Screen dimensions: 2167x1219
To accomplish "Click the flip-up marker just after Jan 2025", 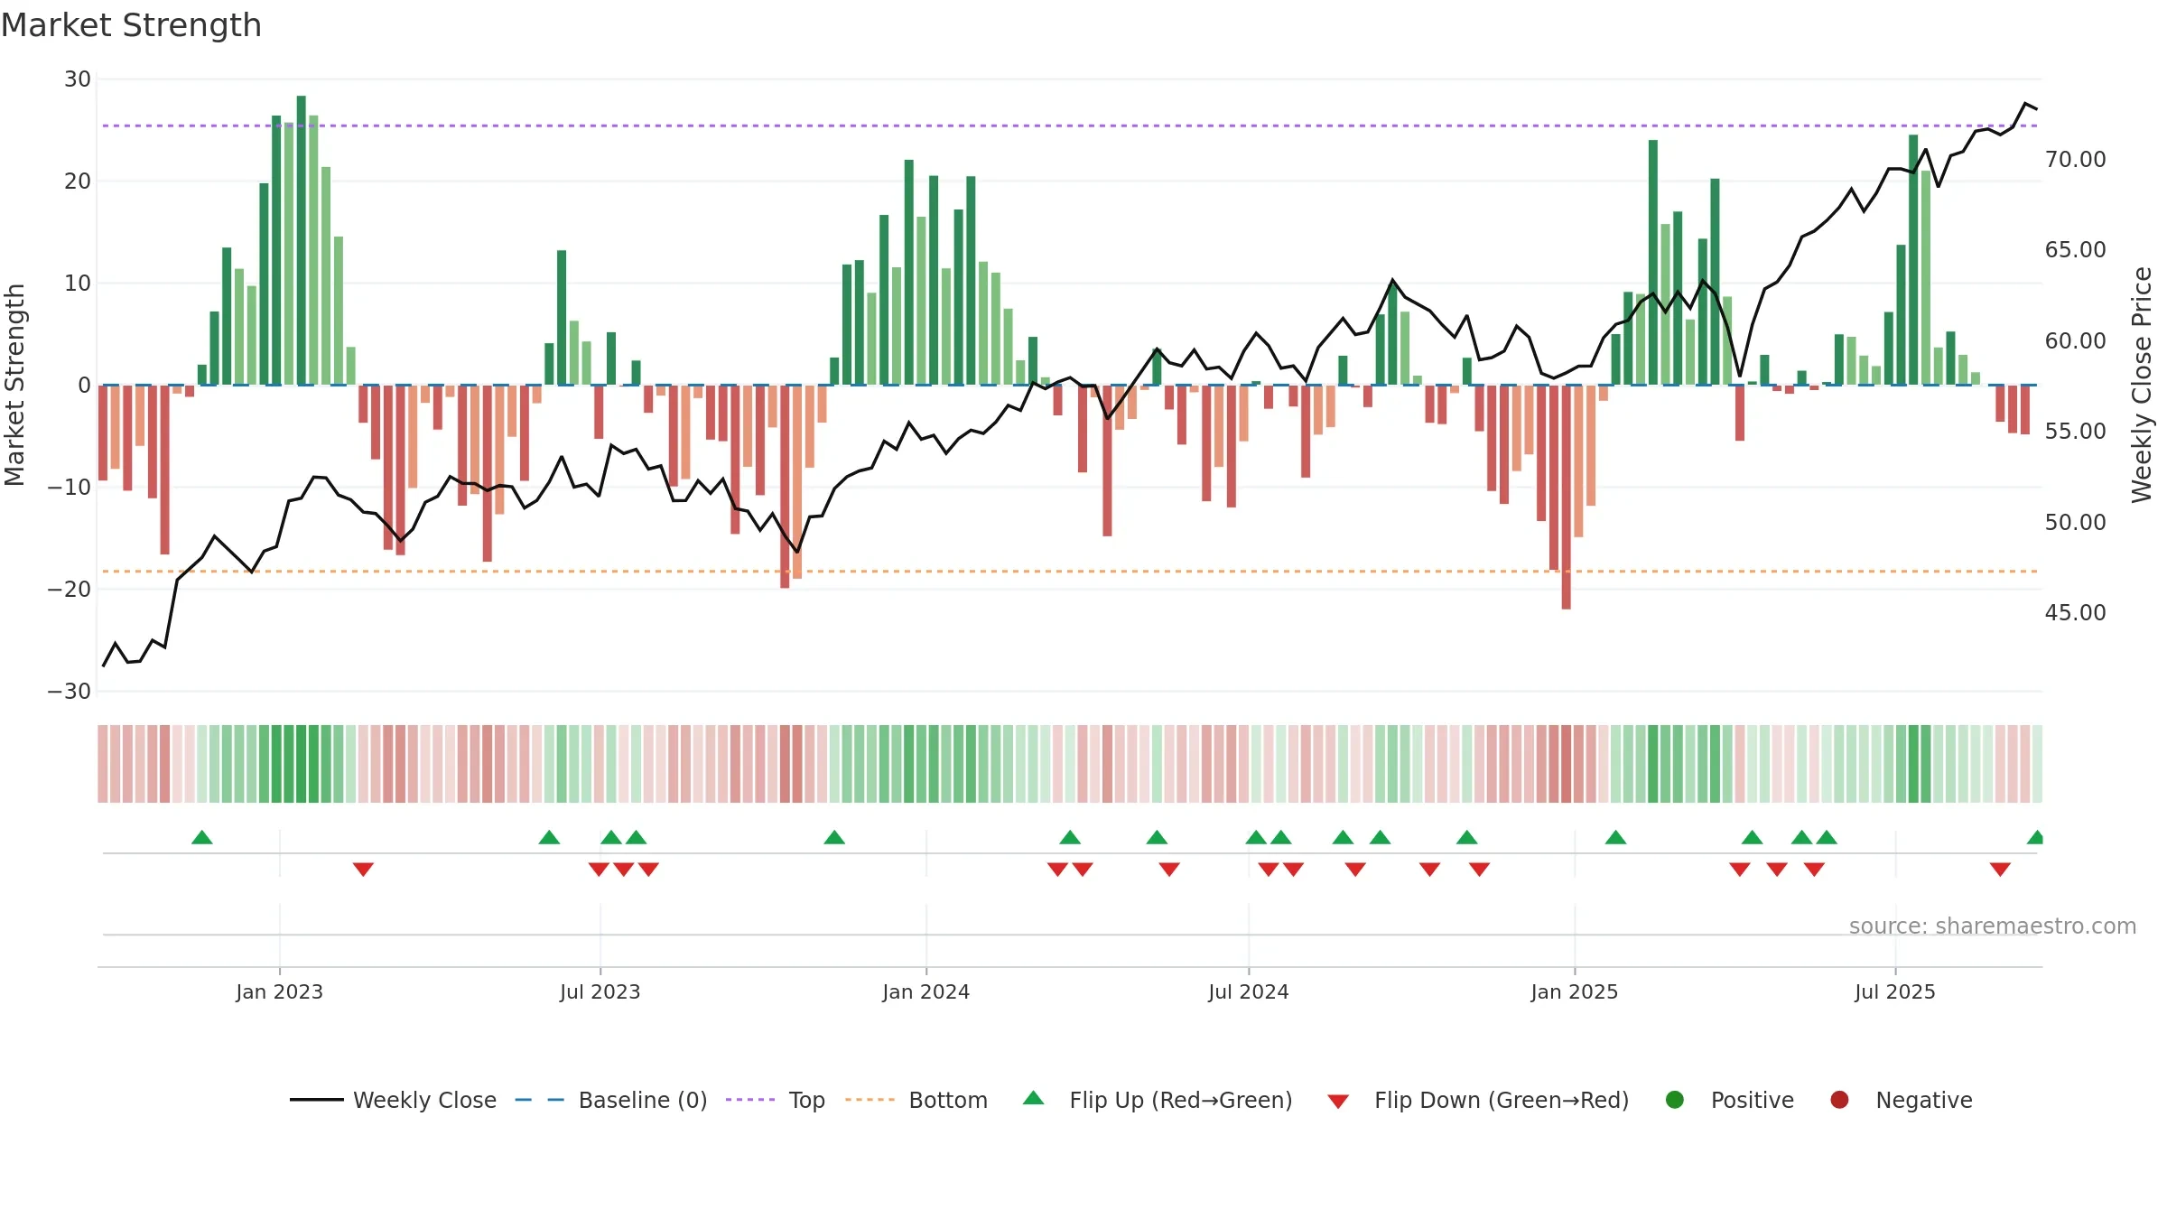I will 1616,837.
